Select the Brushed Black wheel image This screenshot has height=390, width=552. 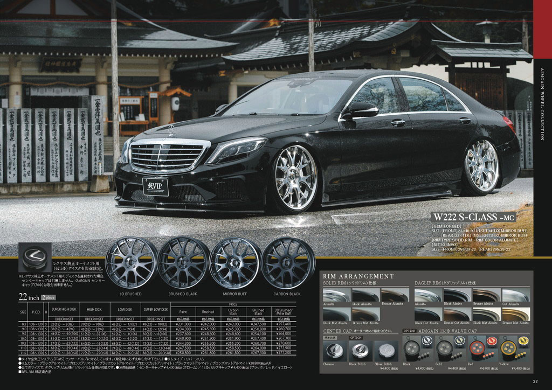pos(183,263)
